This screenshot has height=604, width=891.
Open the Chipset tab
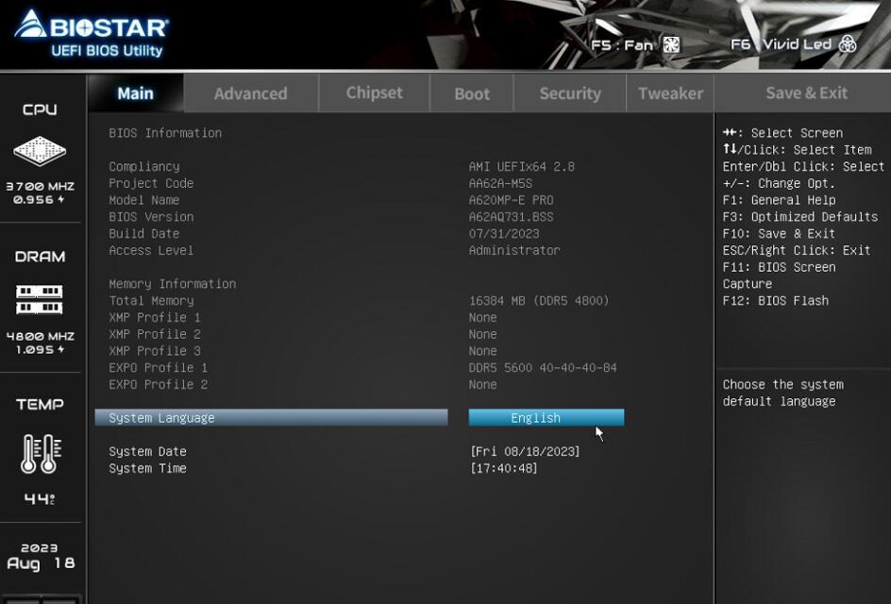(375, 92)
